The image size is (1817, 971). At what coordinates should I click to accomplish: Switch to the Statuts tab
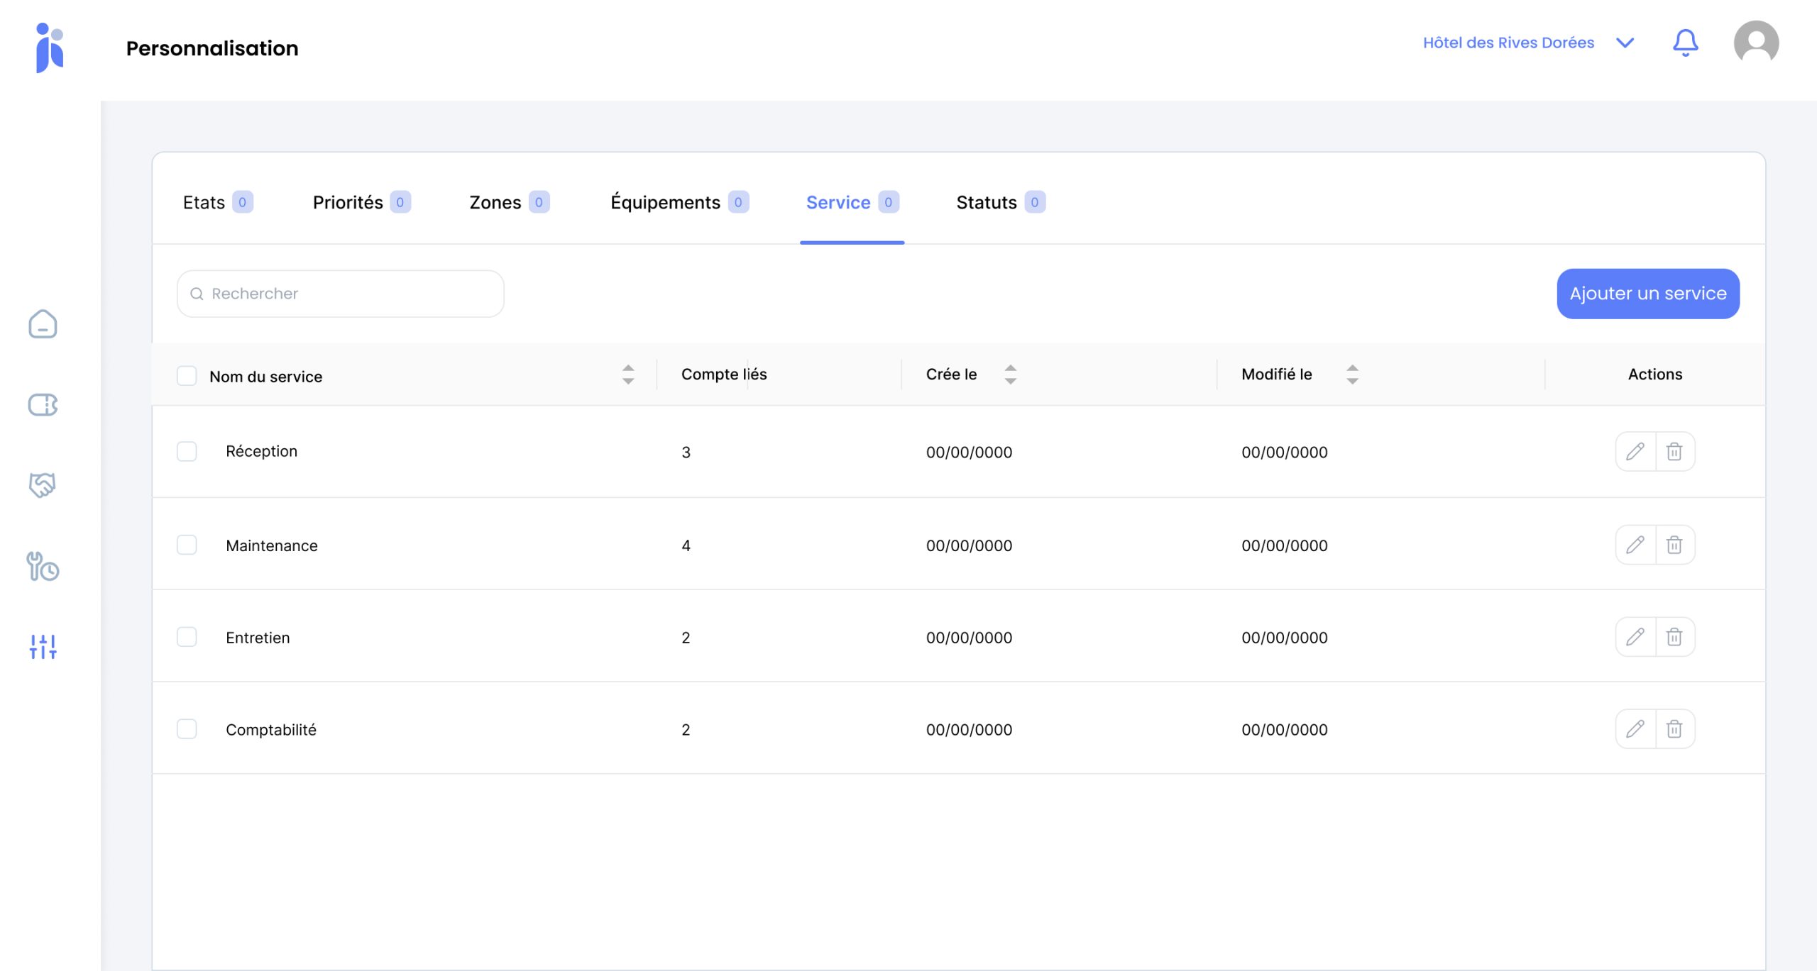point(999,203)
